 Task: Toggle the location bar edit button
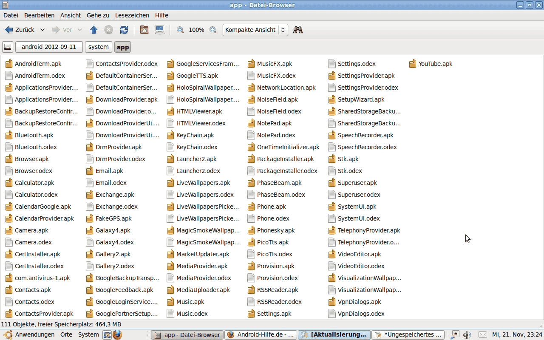point(8,47)
